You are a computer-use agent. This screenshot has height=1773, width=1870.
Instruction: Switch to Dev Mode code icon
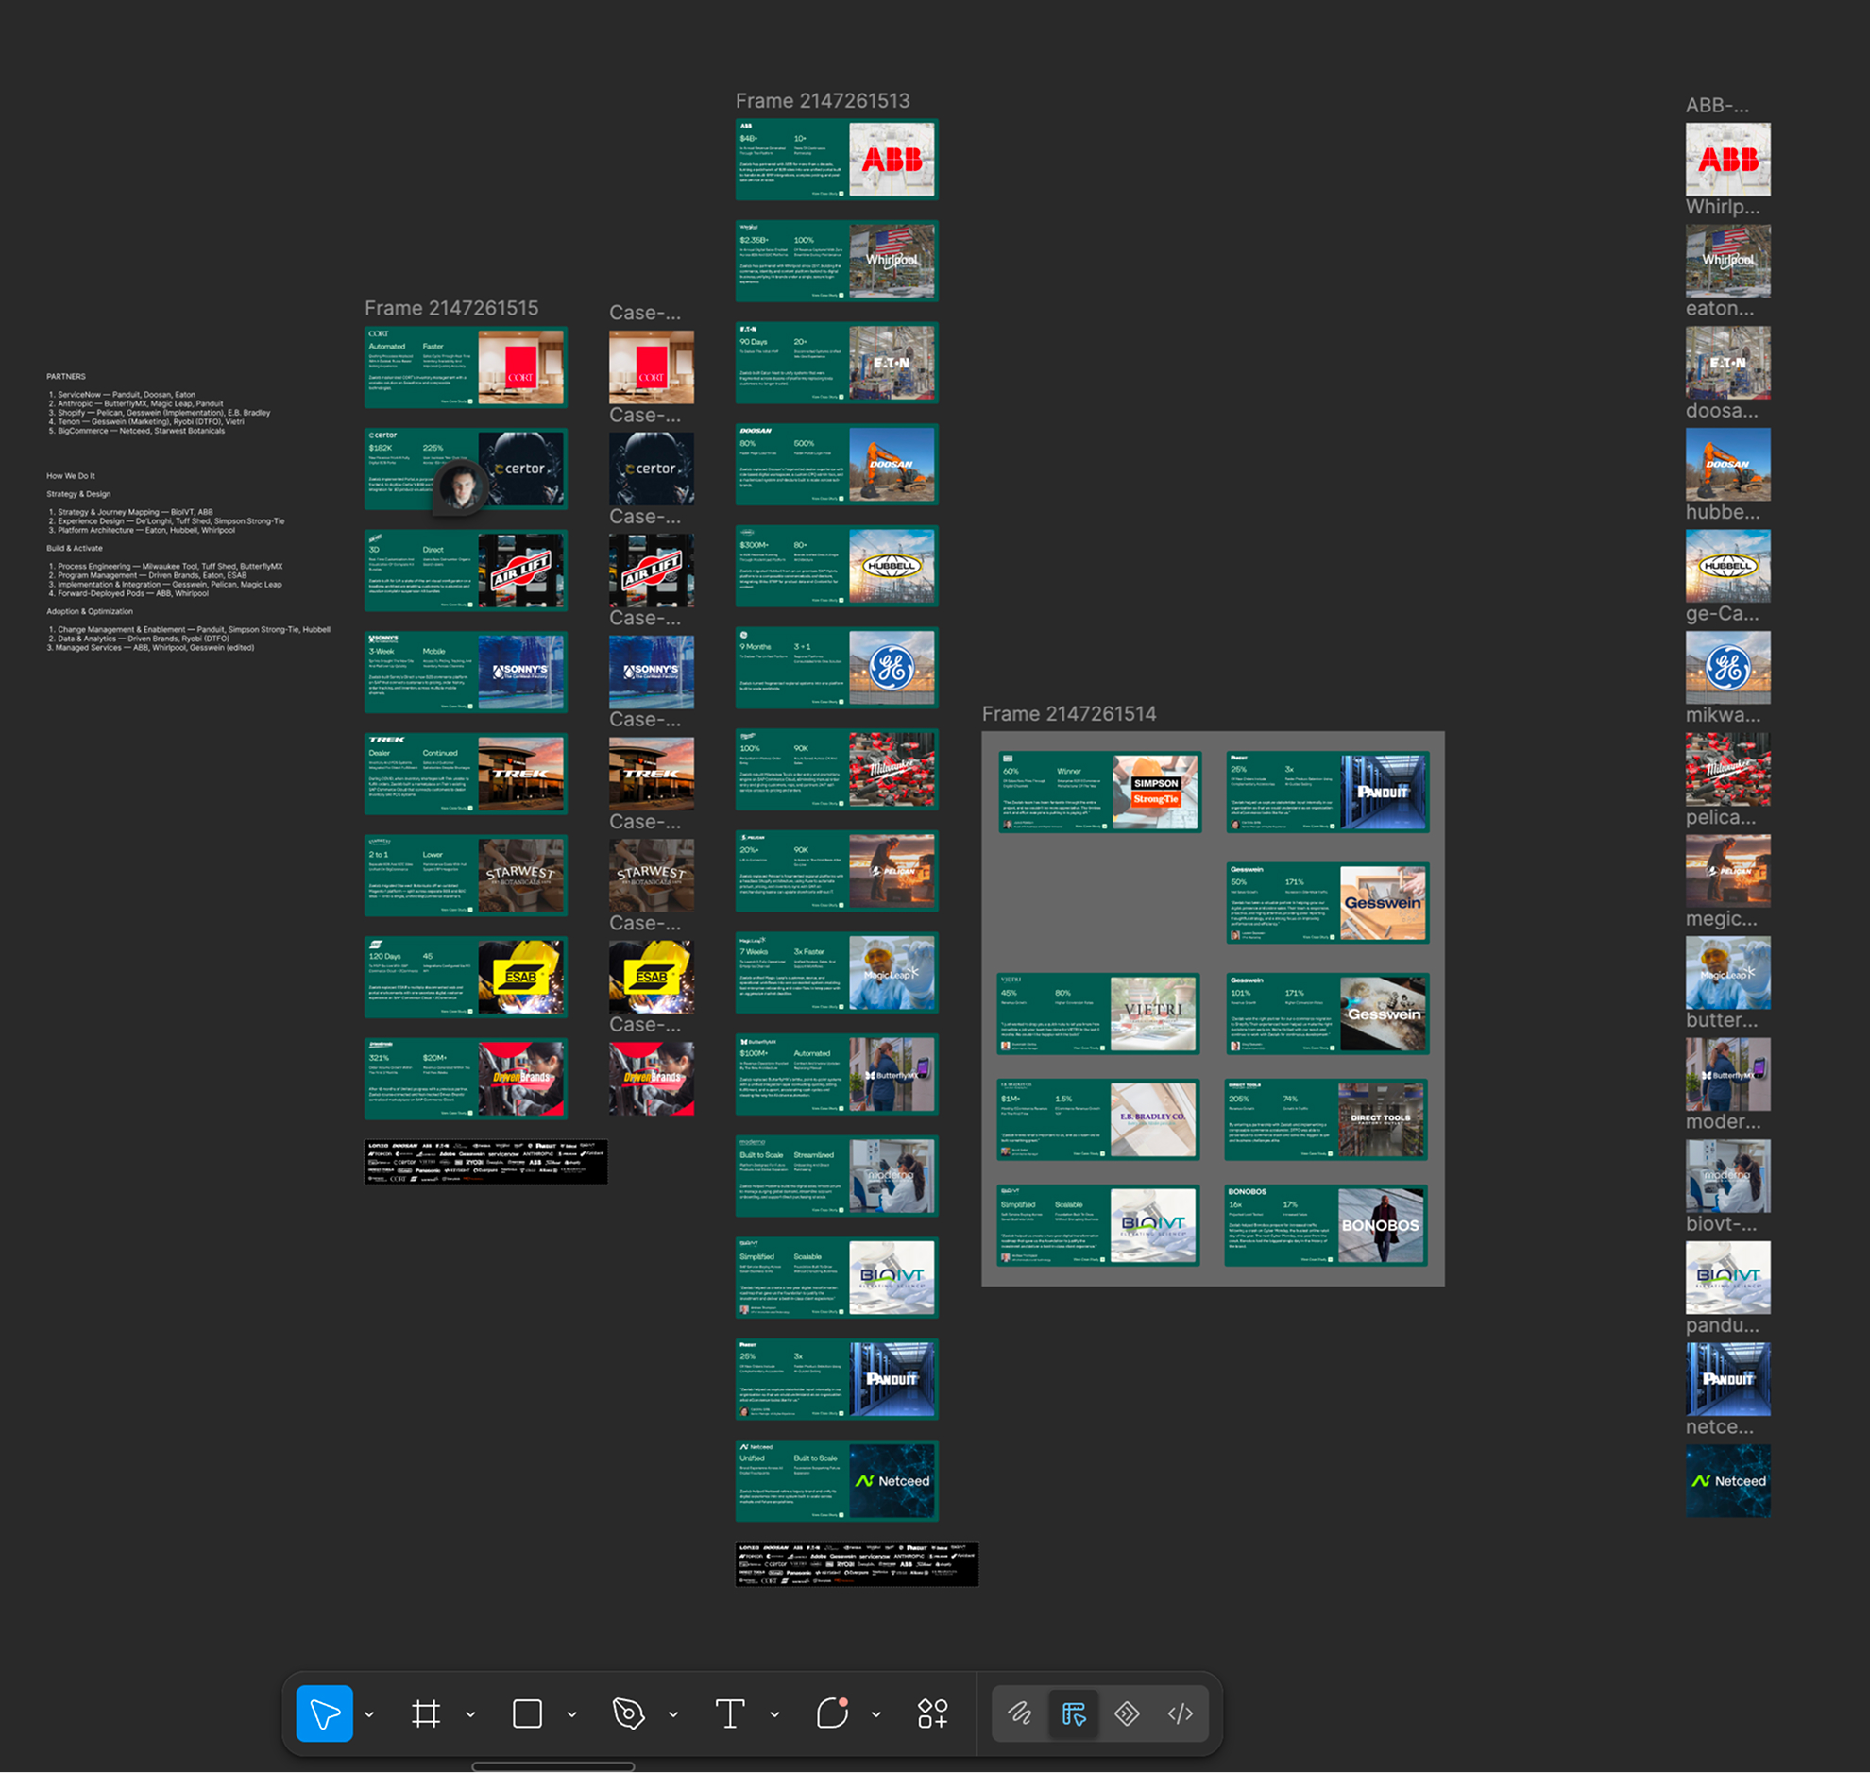(x=1181, y=1713)
